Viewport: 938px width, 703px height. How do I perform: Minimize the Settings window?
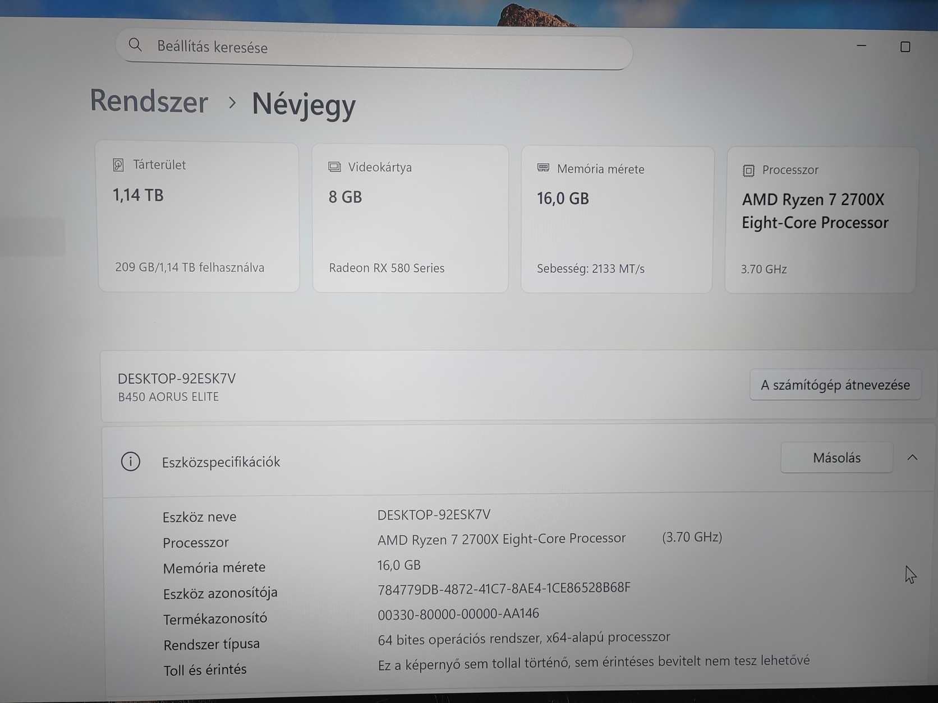[x=862, y=45]
